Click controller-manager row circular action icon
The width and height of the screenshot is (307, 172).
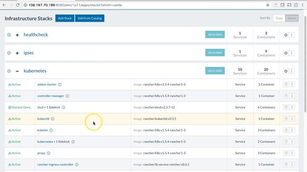coord(286,96)
